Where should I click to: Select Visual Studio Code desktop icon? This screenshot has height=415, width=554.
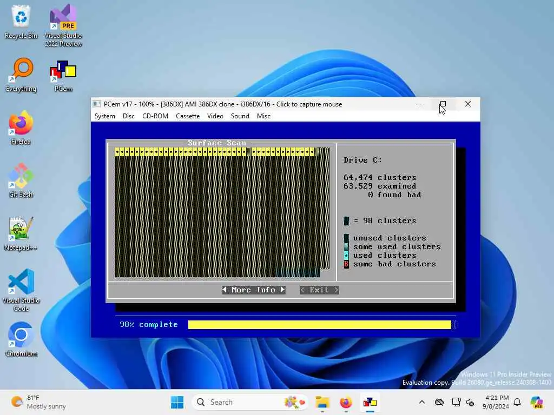[21, 290]
